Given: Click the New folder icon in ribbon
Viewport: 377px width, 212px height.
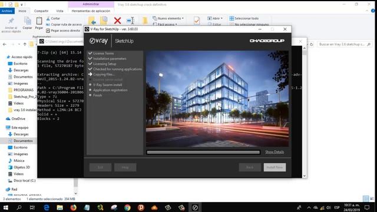Looking at the screenshot, I should tap(145, 21).
